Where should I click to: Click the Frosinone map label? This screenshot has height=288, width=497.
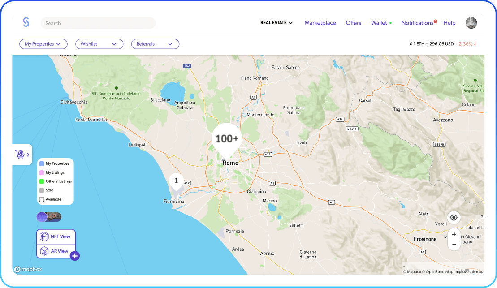(x=425, y=239)
